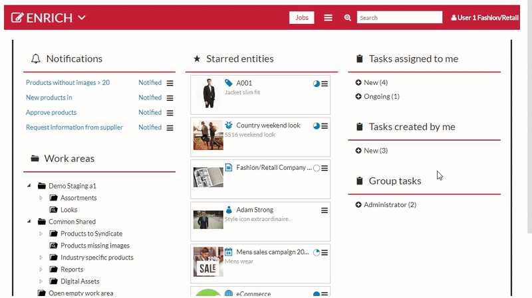Screen dimensions: 532x298
Task: Open the Demo Staging a1 work area
Action: [72, 186]
